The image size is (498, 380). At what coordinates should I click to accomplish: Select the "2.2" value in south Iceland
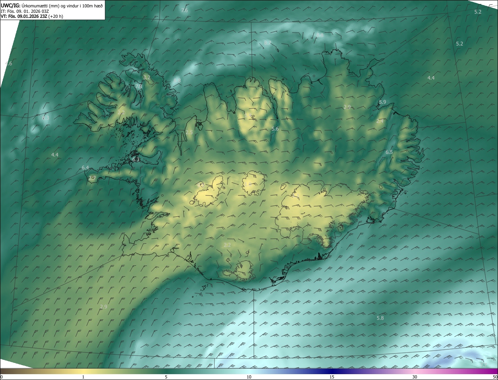[x=227, y=245]
